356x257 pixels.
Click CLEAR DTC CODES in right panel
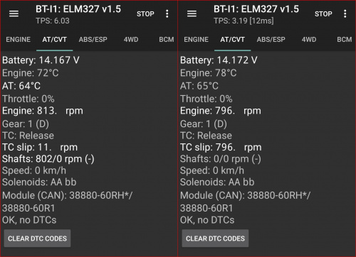point(215,239)
